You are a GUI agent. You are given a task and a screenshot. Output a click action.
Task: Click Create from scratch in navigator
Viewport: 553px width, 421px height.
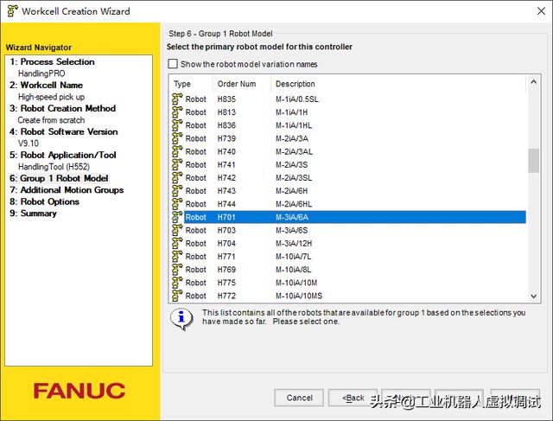click(x=51, y=120)
